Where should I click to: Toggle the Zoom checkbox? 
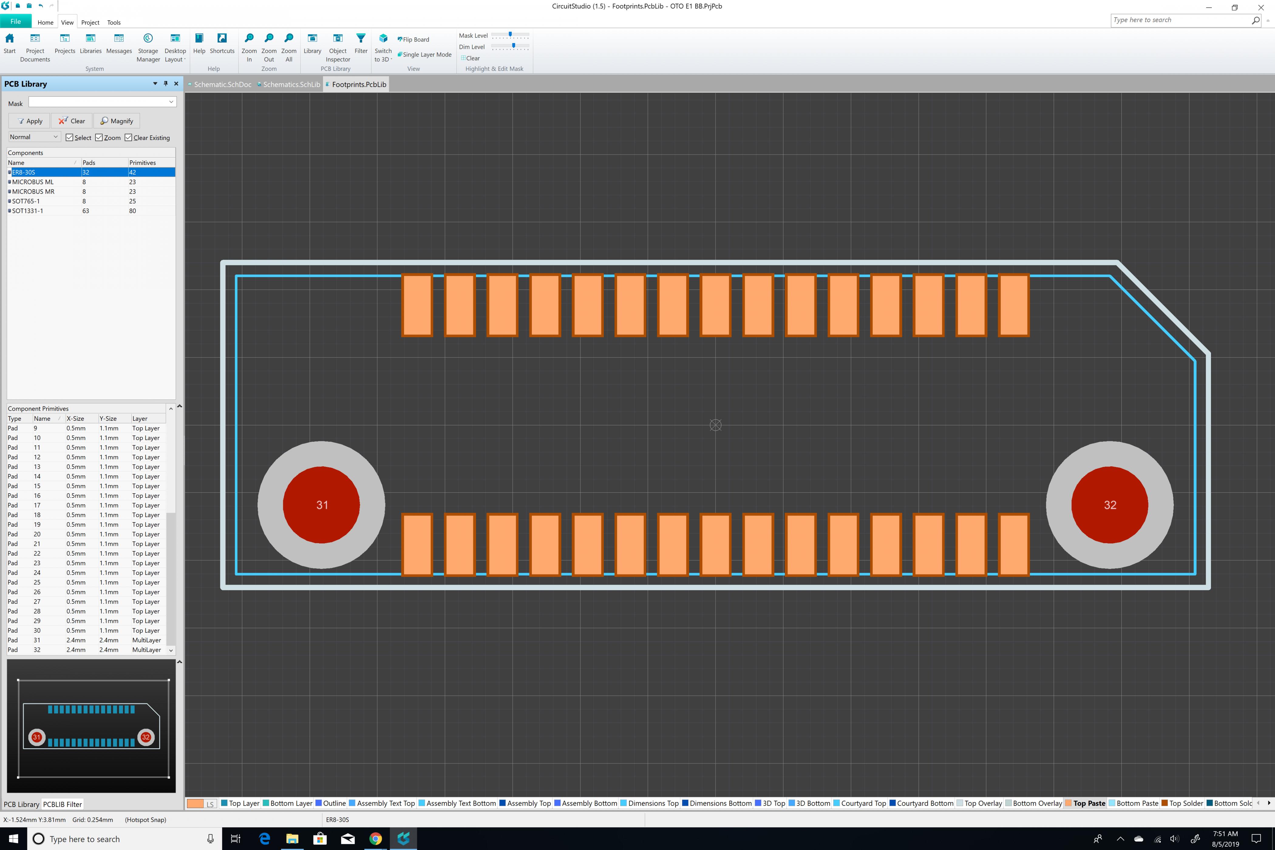pos(99,138)
